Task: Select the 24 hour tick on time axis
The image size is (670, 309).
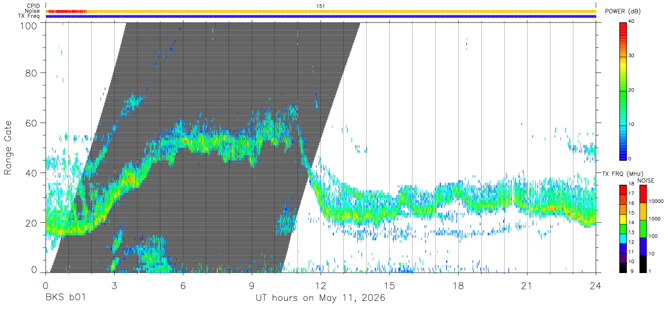Action: (596, 286)
